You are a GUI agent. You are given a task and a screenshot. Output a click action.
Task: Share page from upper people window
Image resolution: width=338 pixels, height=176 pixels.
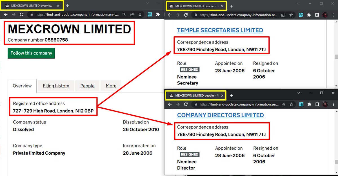[x=283, y=15]
